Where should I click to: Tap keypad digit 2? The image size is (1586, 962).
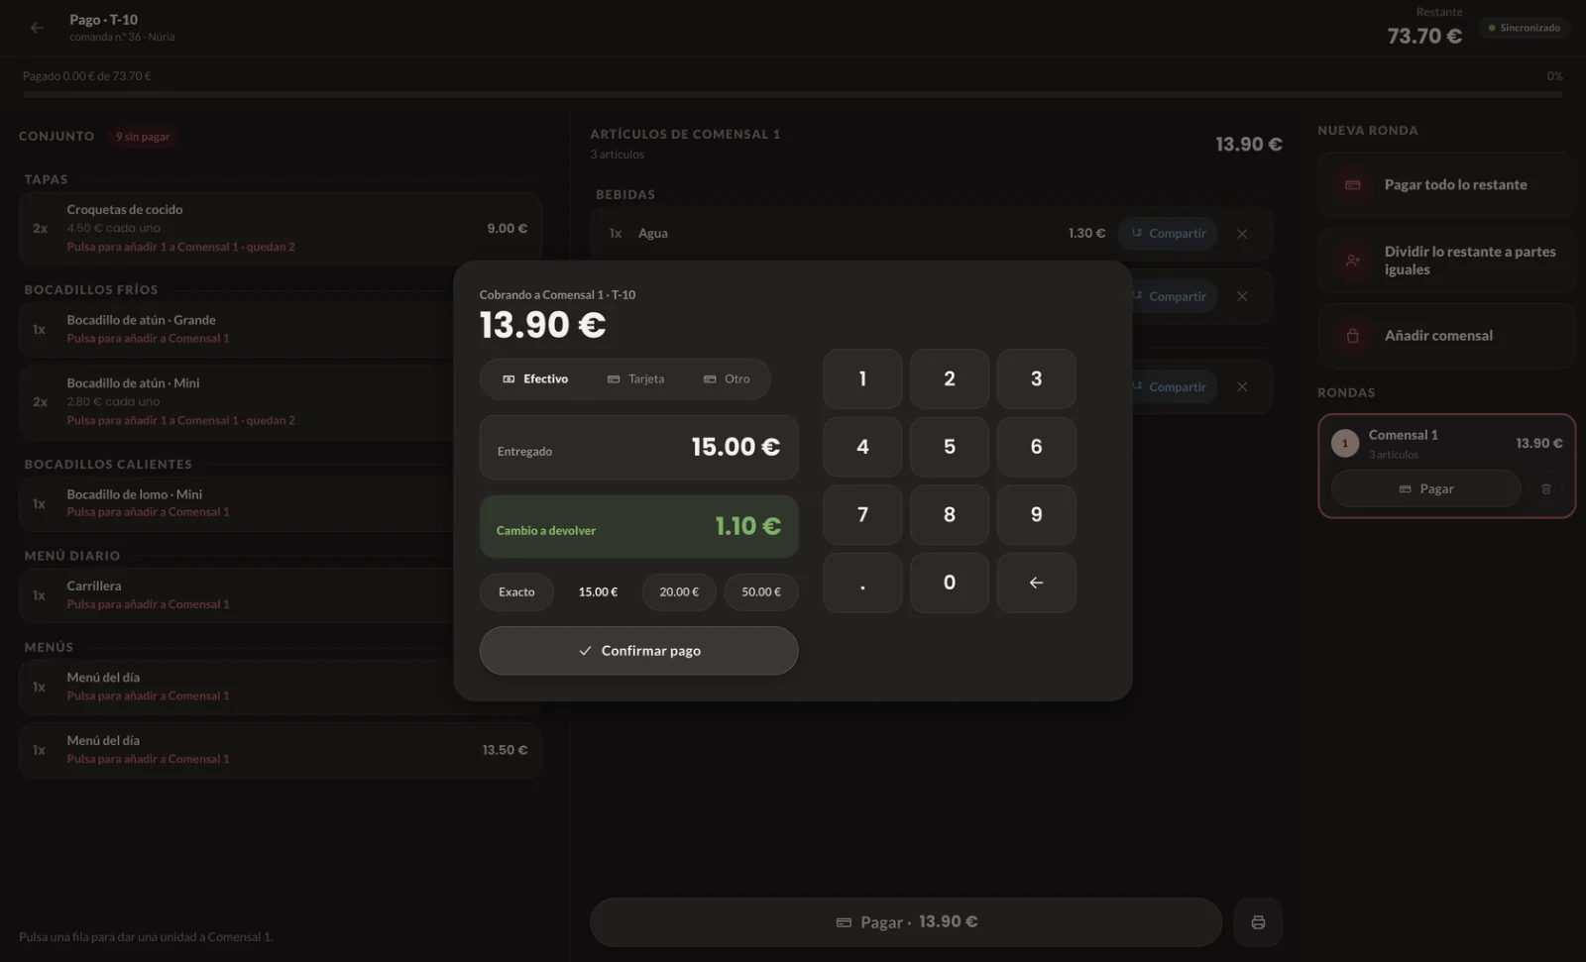[950, 378]
